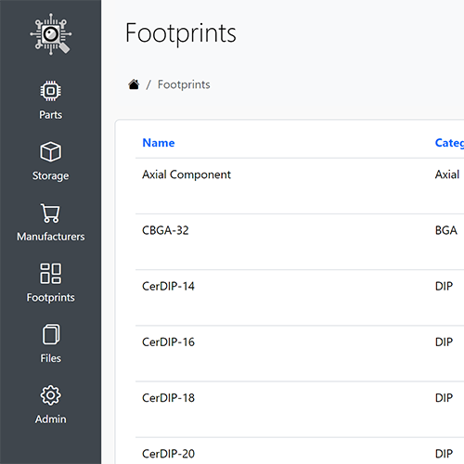The width and height of the screenshot is (464, 464).
Task: Select the Files sidebar label
Action: (51, 358)
